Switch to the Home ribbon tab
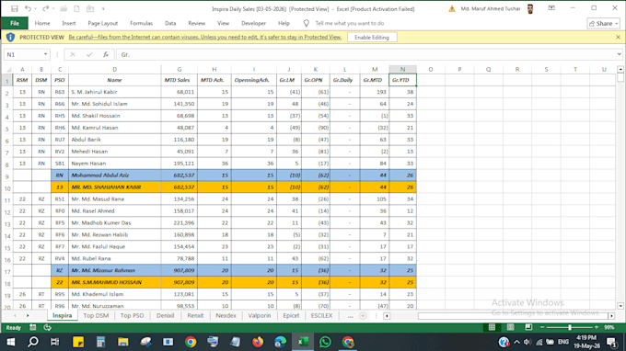Image resolution: width=626 pixels, height=351 pixels. pos(42,23)
